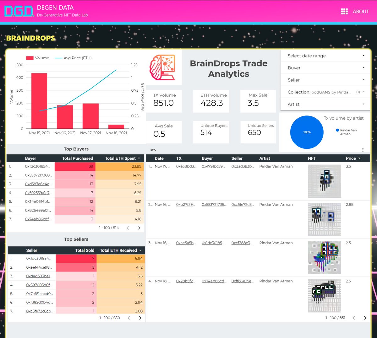377x338 pixels.
Task: Go to previous page of trades table
Action: click(354, 318)
